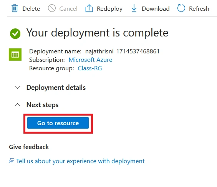Screen dimensions: 217x187
Task: Open the Deployment details section heading
Action: coord(56,88)
